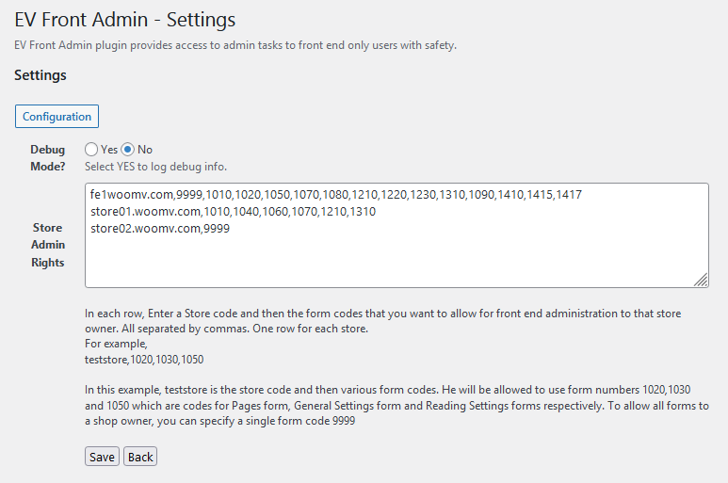Screen dimensions: 728x483
Task: Click the EV Front Admin - Settings heading
Action: pyautogui.click(x=125, y=19)
